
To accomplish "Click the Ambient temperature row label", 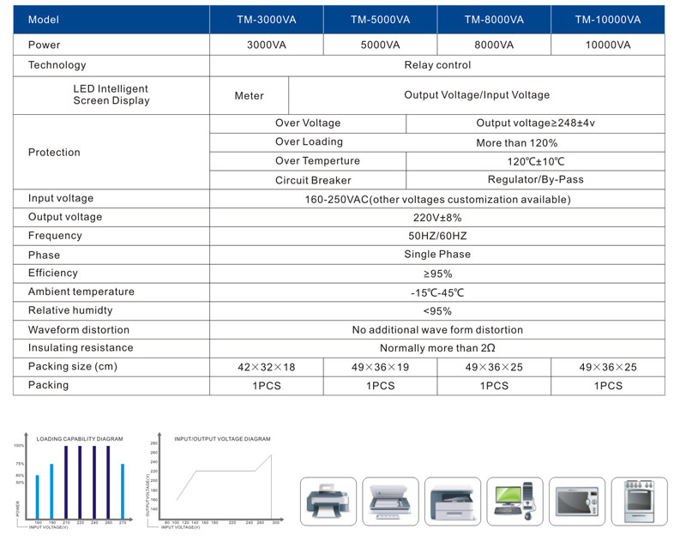I will (x=81, y=292).
